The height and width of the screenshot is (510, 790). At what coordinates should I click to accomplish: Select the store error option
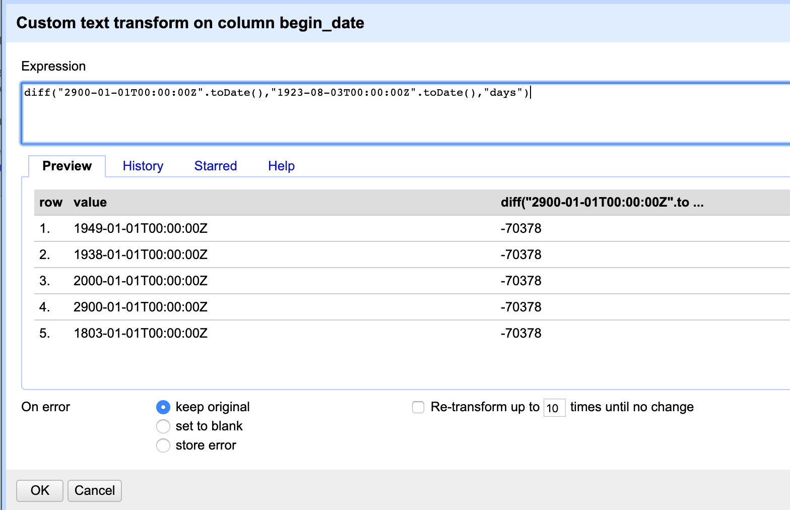tap(163, 445)
